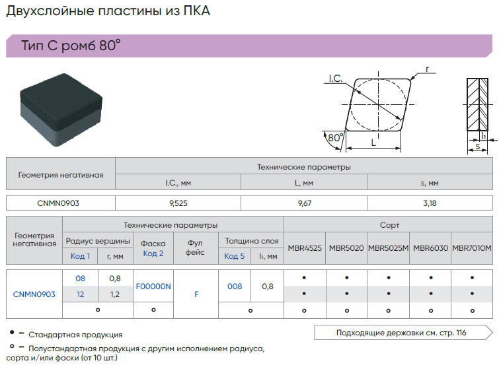Click hollow circle under Толщина слоя columns
499x371 pixels.
click(250, 311)
